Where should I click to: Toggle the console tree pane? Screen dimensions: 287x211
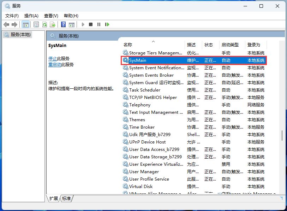point(25,24)
